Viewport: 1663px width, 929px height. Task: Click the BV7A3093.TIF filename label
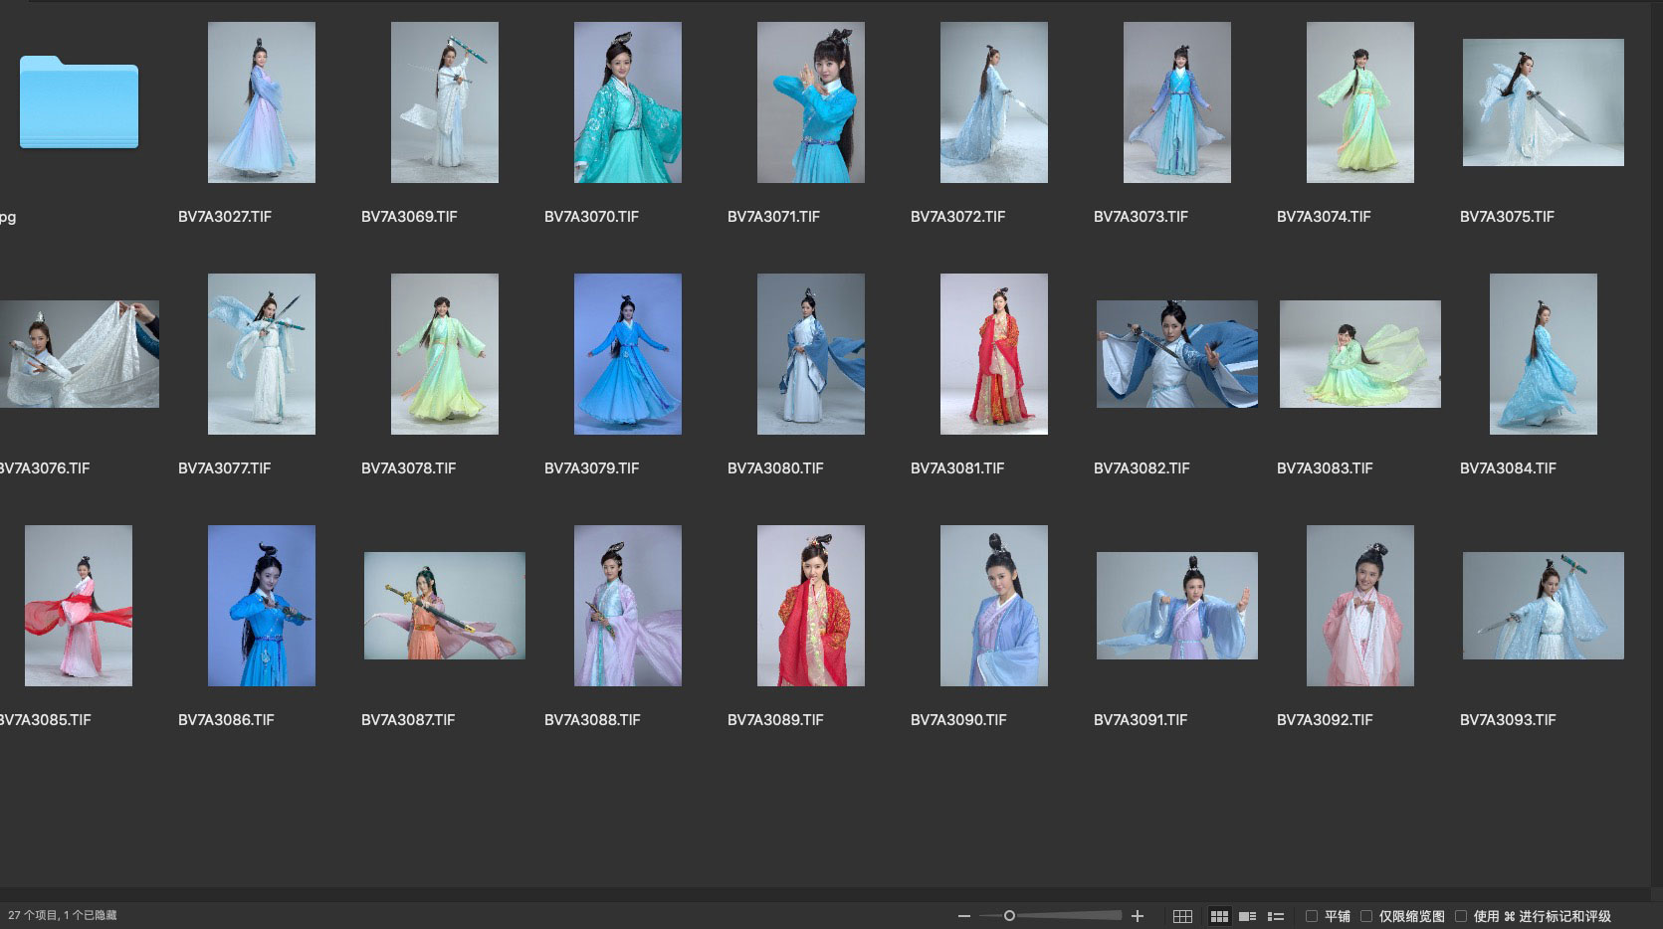click(x=1507, y=720)
